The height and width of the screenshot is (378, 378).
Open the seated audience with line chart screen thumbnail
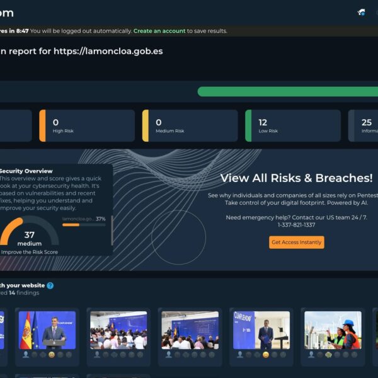tap(118, 330)
